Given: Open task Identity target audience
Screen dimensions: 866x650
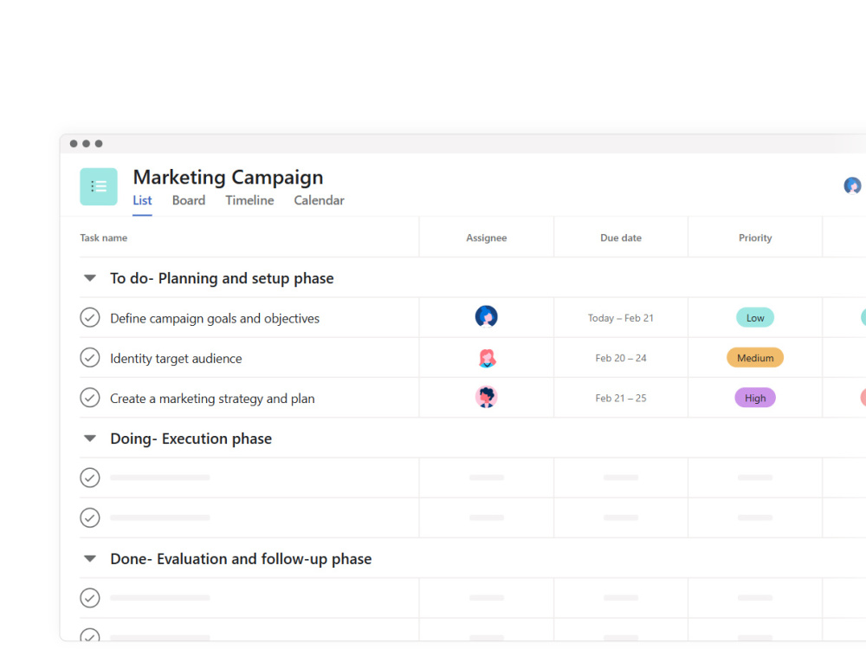Looking at the screenshot, I should 176,358.
